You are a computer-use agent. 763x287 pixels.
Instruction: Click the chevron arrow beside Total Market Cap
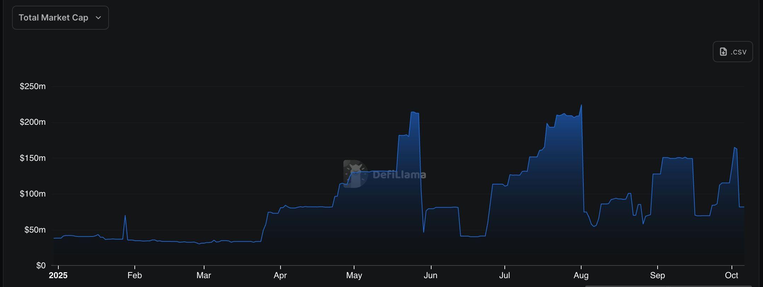tap(98, 18)
